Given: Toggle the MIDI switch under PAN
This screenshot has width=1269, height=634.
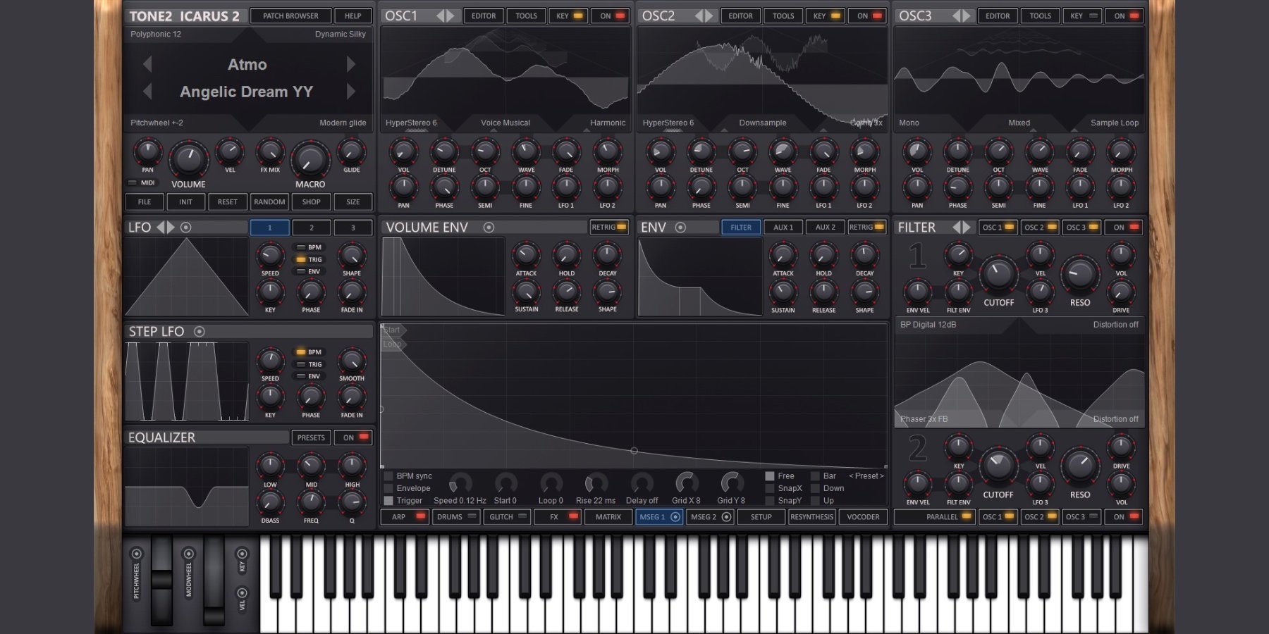Looking at the screenshot, I should click(x=132, y=182).
